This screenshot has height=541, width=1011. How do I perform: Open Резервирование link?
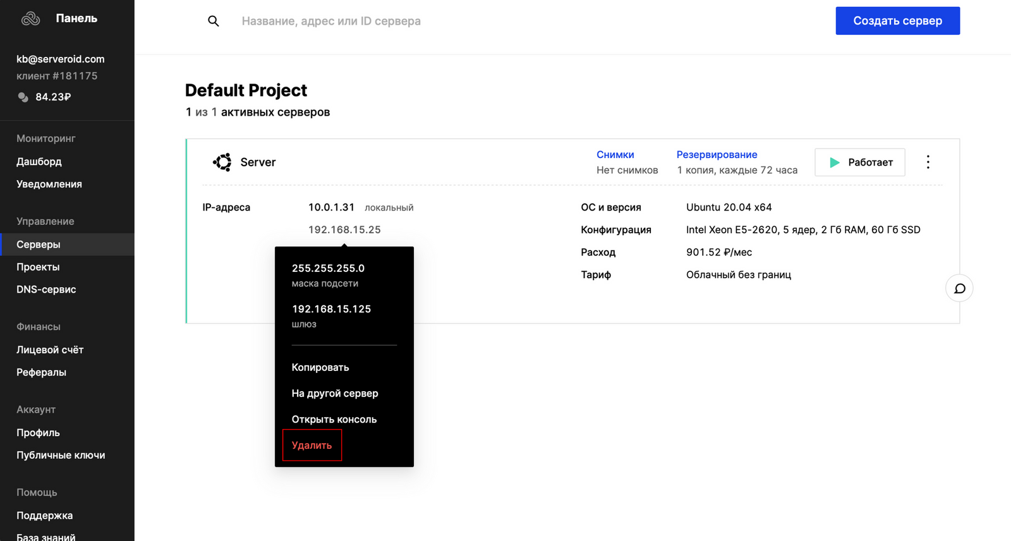[717, 154]
